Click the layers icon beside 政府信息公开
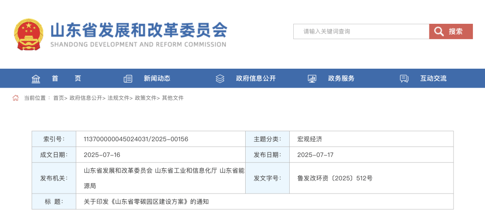The height and width of the screenshot is (221, 485). point(220,79)
